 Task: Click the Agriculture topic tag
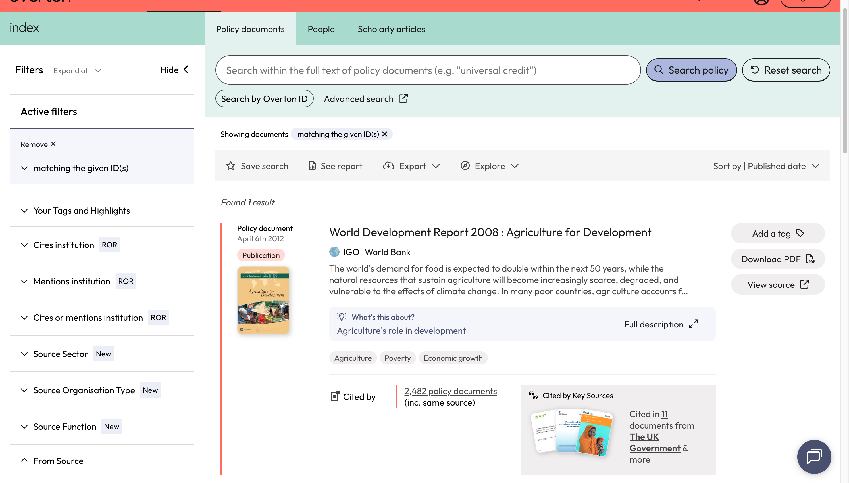coord(353,358)
